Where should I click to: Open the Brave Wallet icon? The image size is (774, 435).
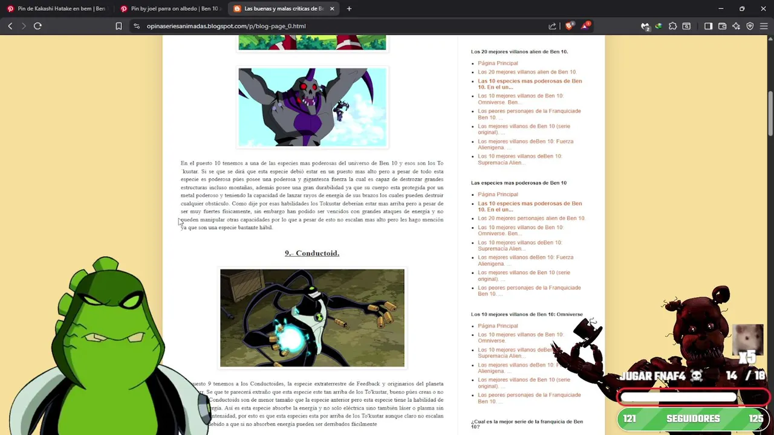click(722, 26)
